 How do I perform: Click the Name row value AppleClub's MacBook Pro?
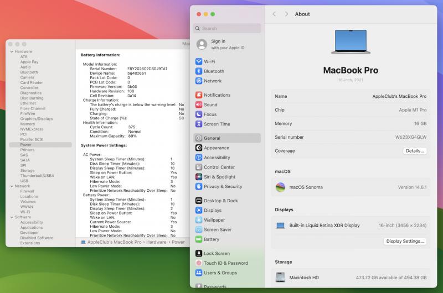(399, 96)
